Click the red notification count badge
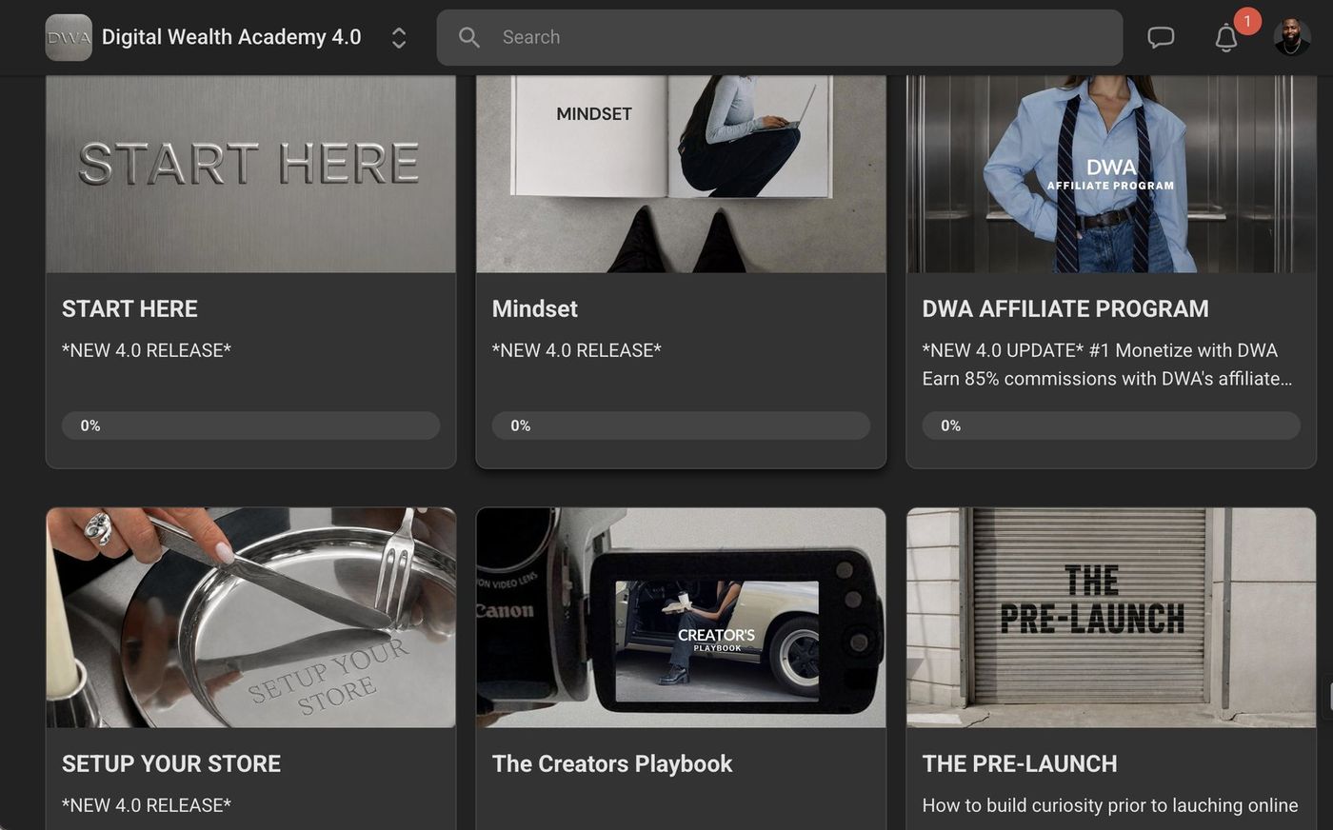This screenshot has height=830, width=1333. (x=1247, y=21)
